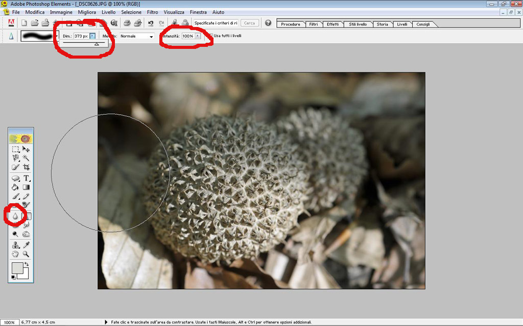Screen dimensions: 523x326
Task: Click the foreground color swatch
Action: pos(18,268)
